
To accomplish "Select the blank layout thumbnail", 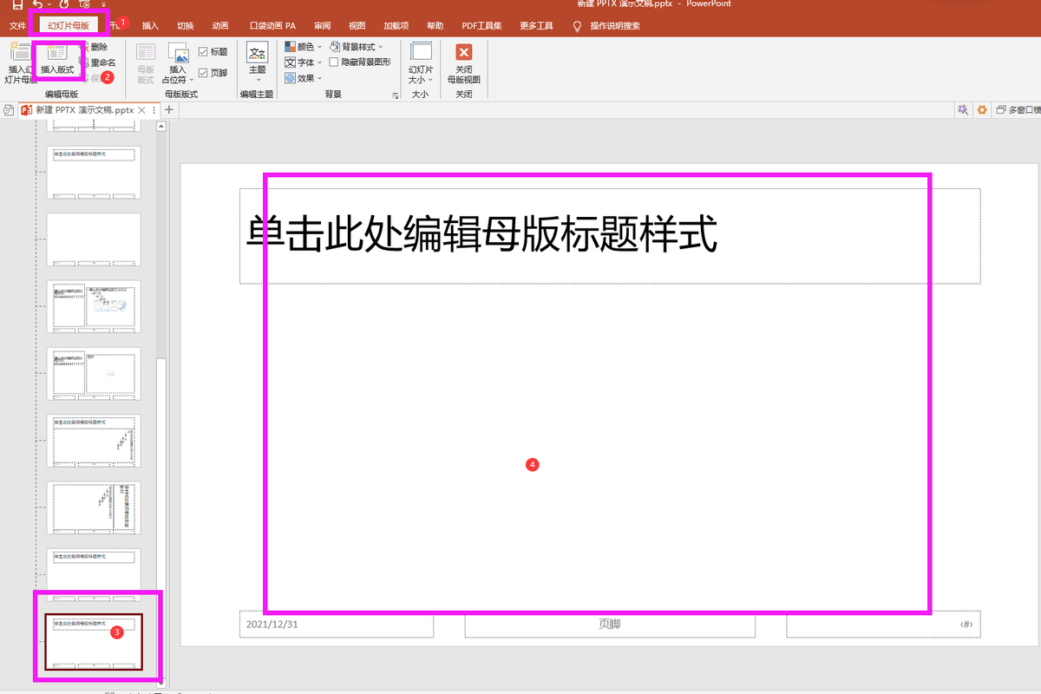I will click(94, 239).
